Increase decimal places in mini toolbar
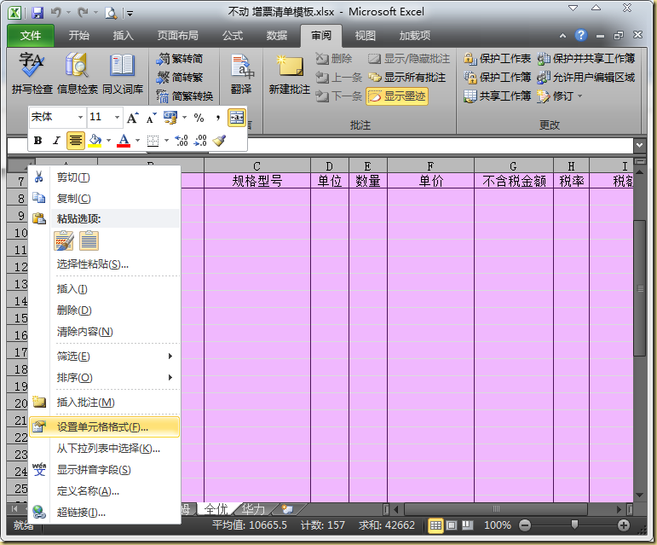Screen dimensions: 657x545 click(181, 141)
